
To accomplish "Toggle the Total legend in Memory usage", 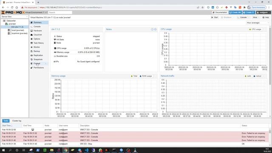I will click(134, 76).
